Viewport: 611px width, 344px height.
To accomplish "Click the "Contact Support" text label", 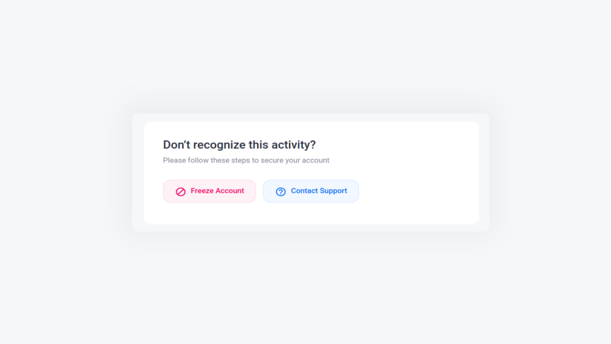I will pos(319,191).
